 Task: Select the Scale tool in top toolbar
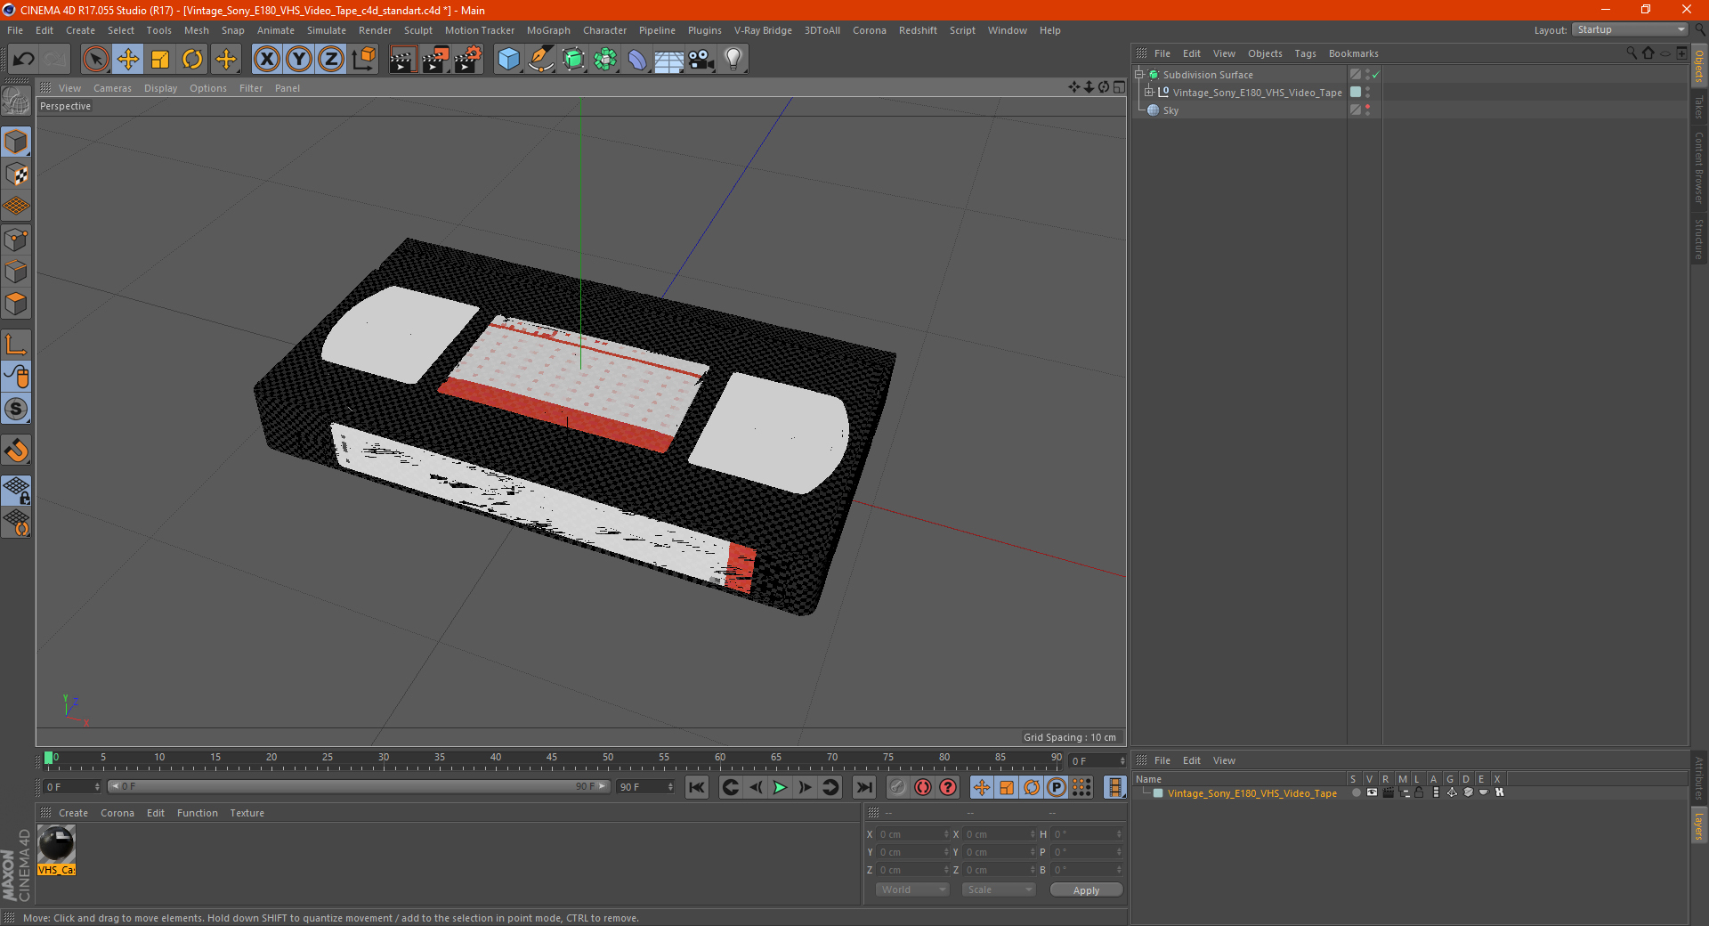160,60
